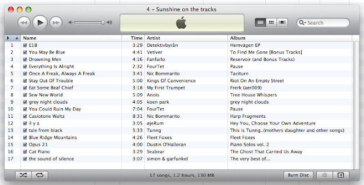The height and width of the screenshot is (185, 364).
Task: Click the artist Vetiver
Action: 154,52
